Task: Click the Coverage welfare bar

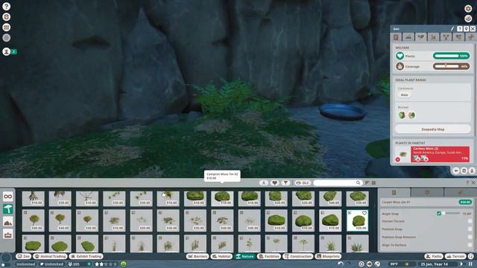Action: coord(452,66)
